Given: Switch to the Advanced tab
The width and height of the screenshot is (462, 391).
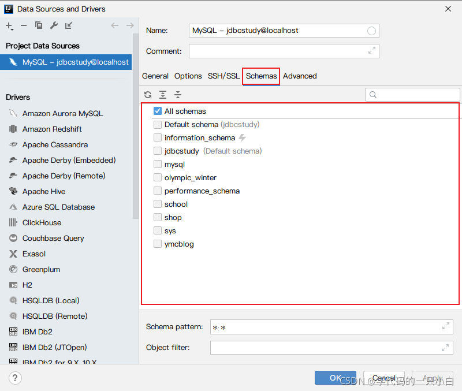Looking at the screenshot, I should [x=300, y=76].
